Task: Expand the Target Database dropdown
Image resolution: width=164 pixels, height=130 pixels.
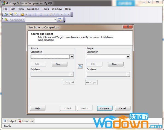Action: click(128, 74)
